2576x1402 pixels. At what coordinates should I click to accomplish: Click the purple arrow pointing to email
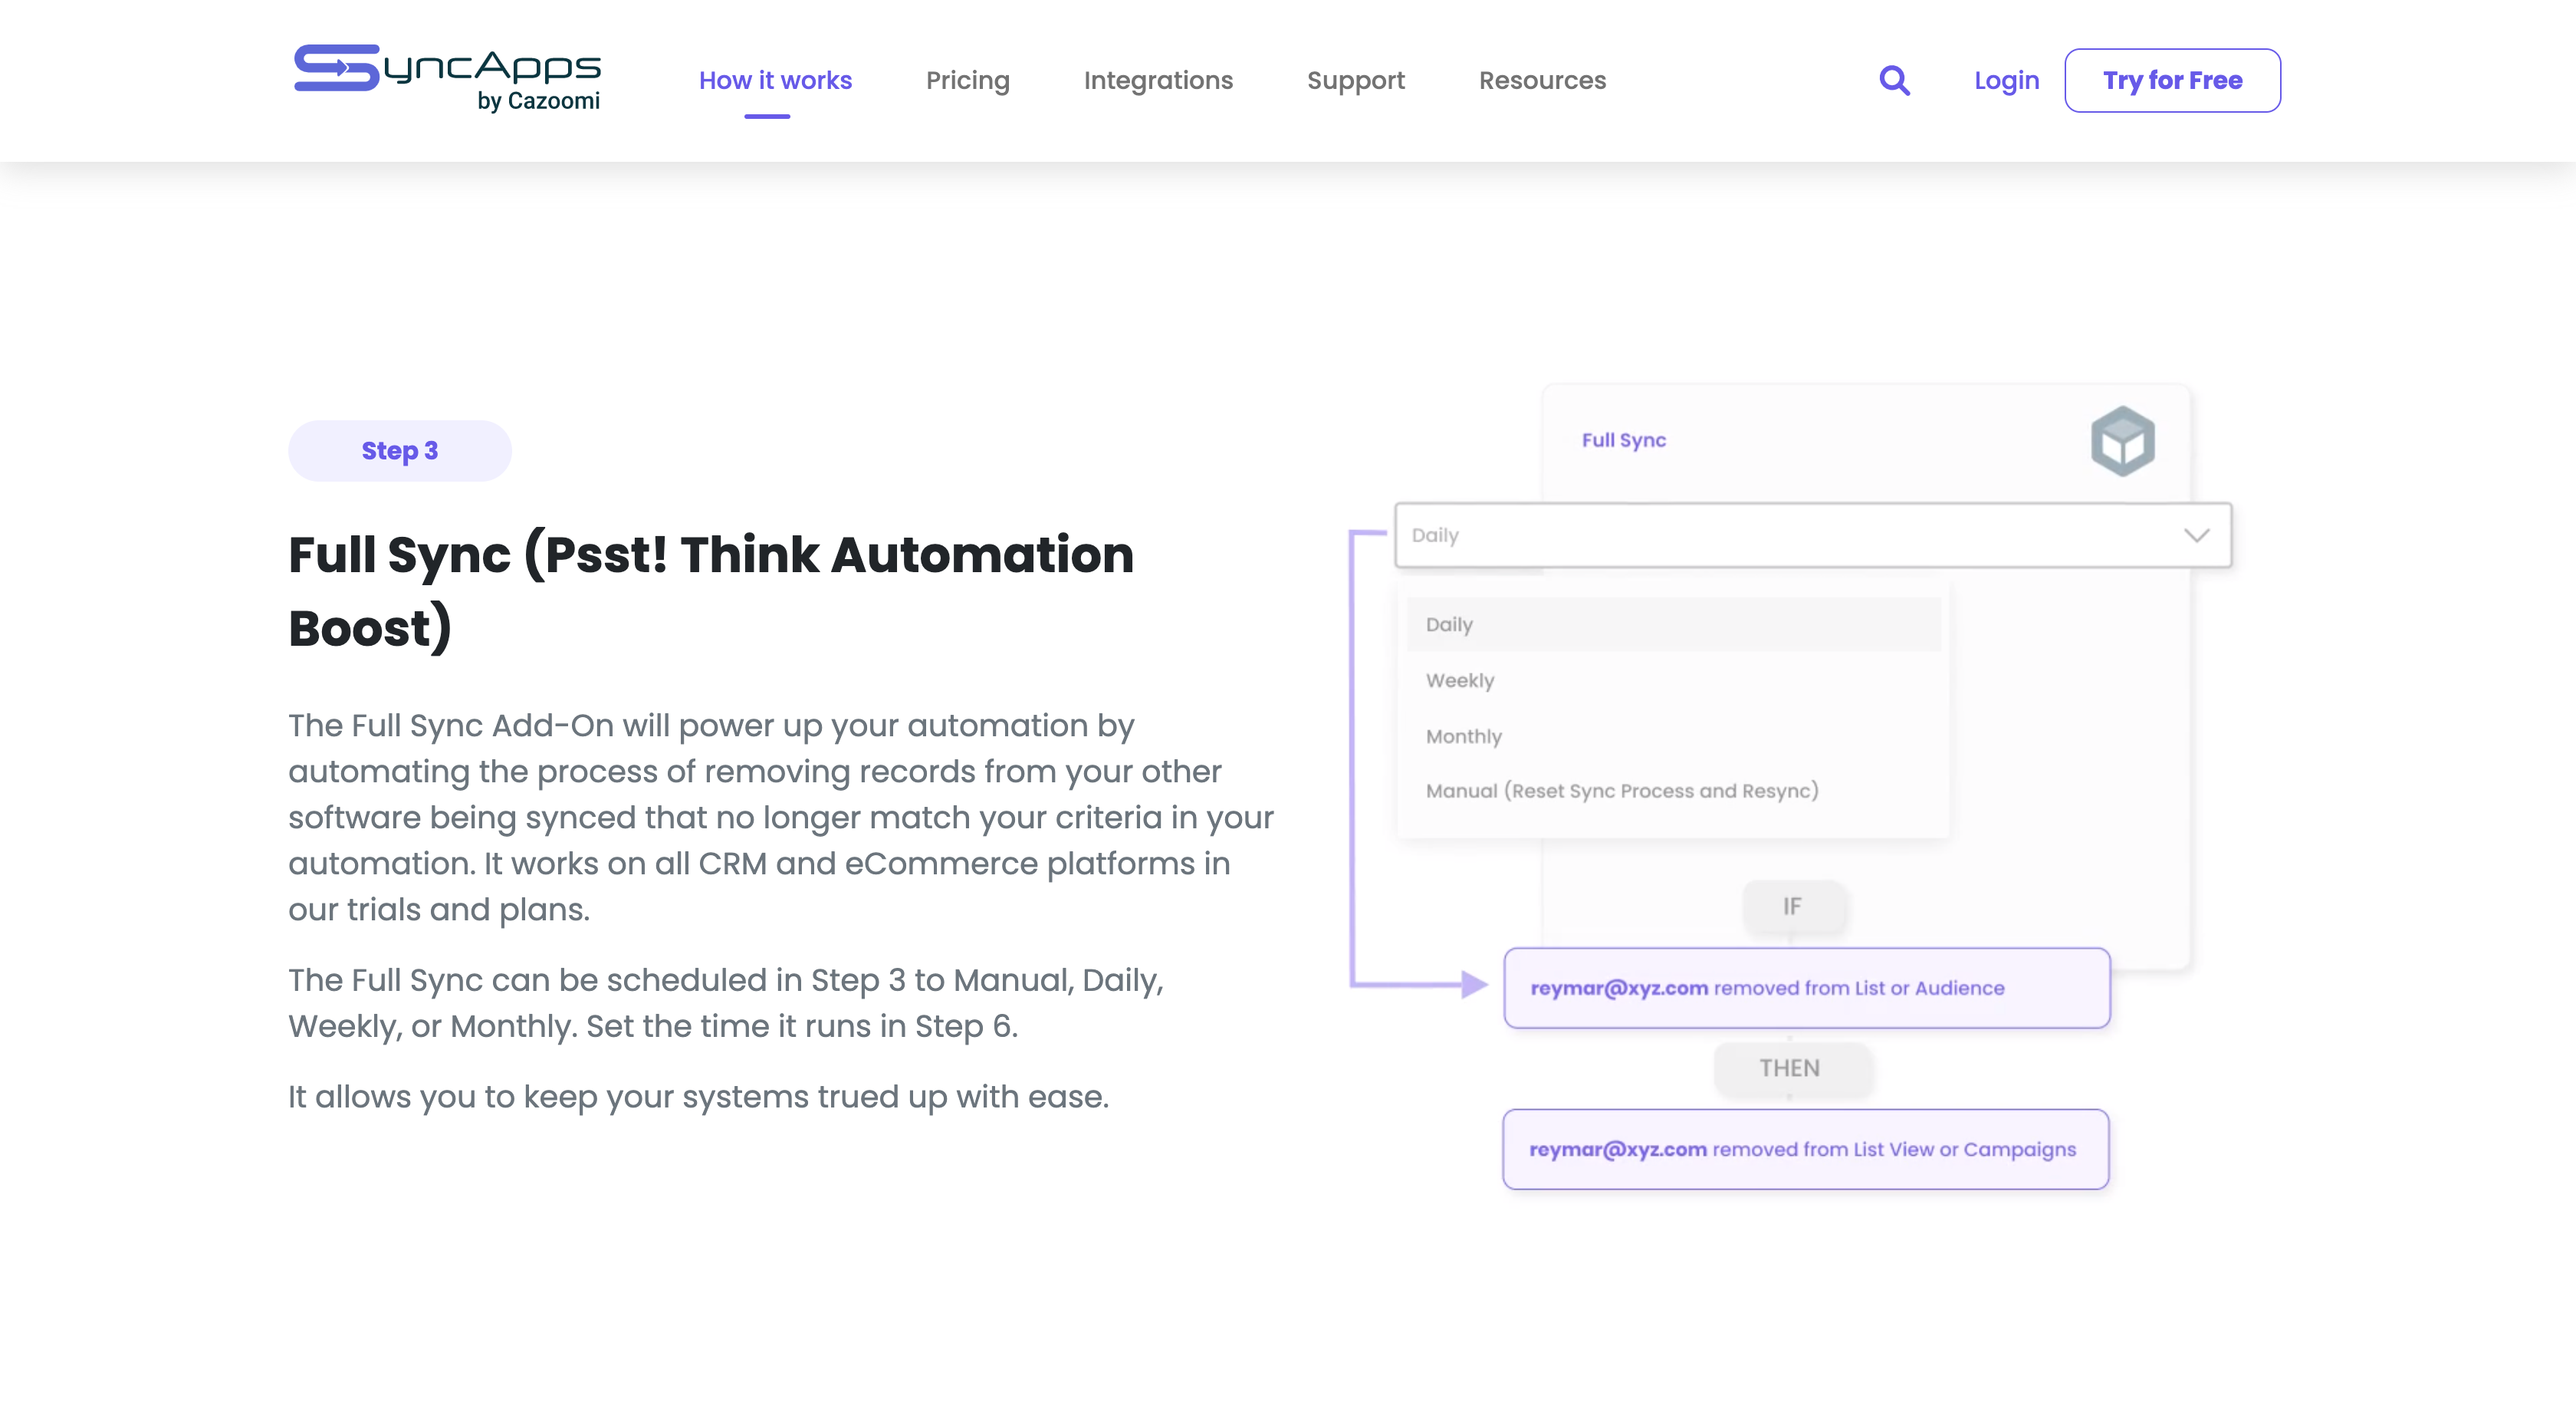(1472, 984)
